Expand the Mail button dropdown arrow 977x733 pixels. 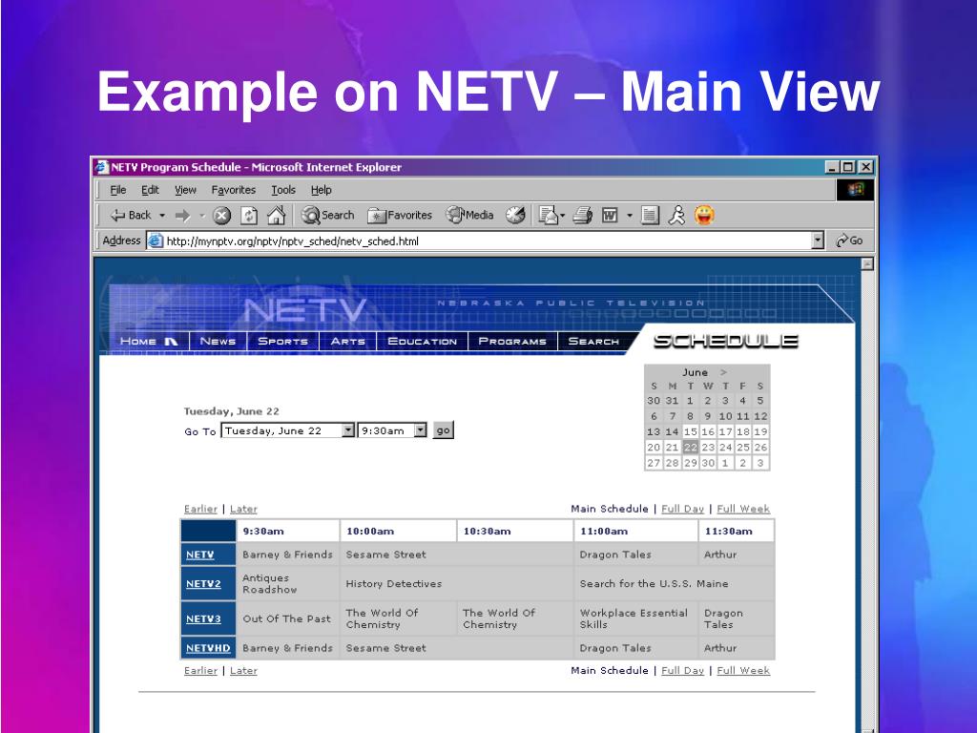pos(562,216)
